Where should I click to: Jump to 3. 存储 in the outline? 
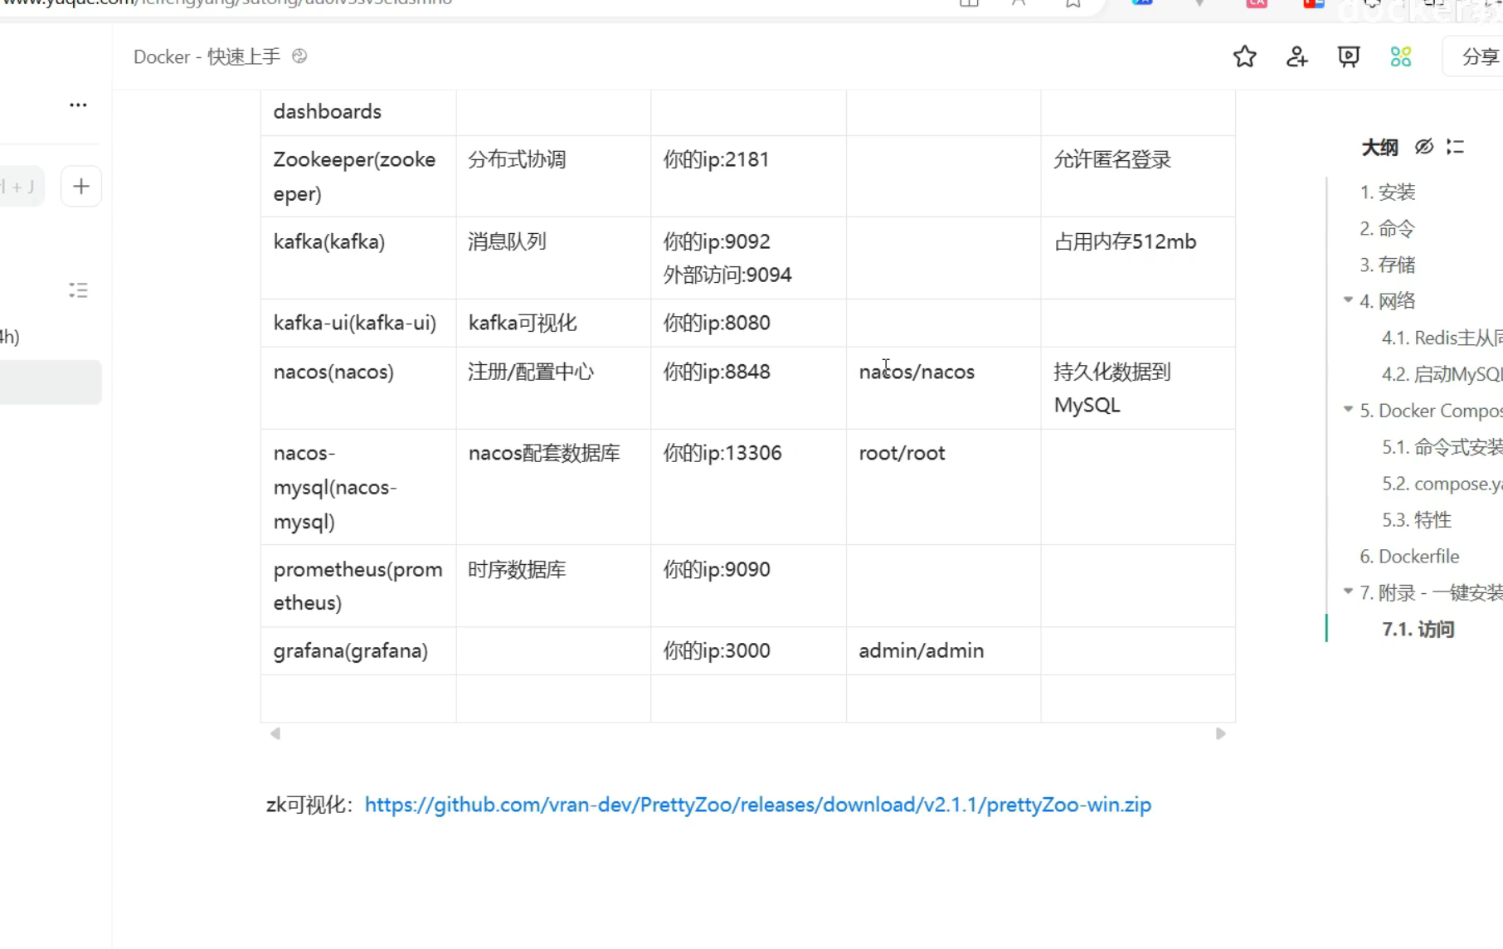tap(1388, 265)
